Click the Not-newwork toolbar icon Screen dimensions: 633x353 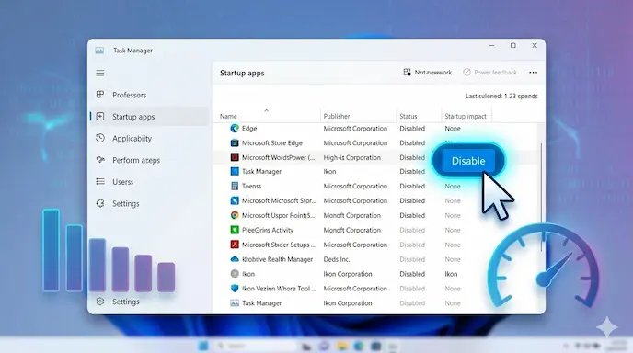(407, 73)
